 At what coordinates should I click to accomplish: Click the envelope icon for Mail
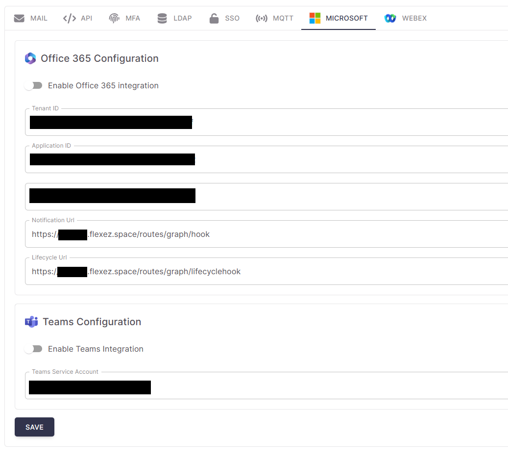coord(19,18)
